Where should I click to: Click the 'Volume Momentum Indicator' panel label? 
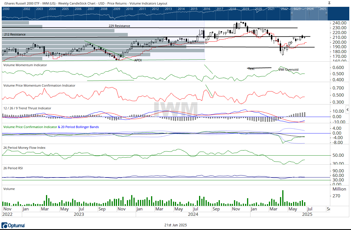pyautogui.click(x=25, y=65)
